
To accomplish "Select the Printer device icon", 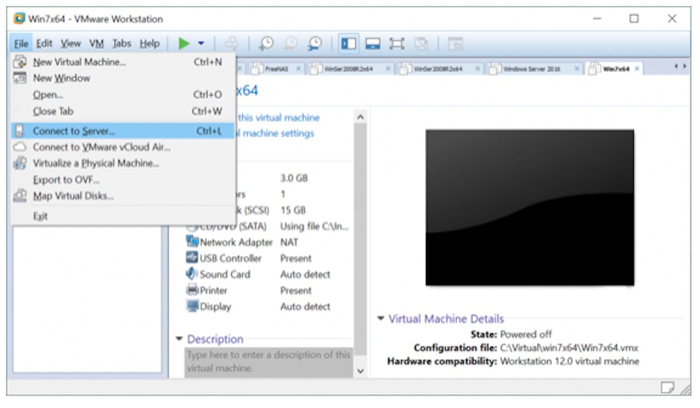I will coord(192,290).
